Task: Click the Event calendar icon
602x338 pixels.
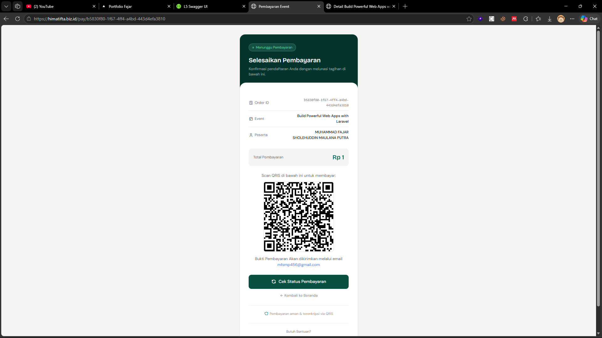Action: 251,119
